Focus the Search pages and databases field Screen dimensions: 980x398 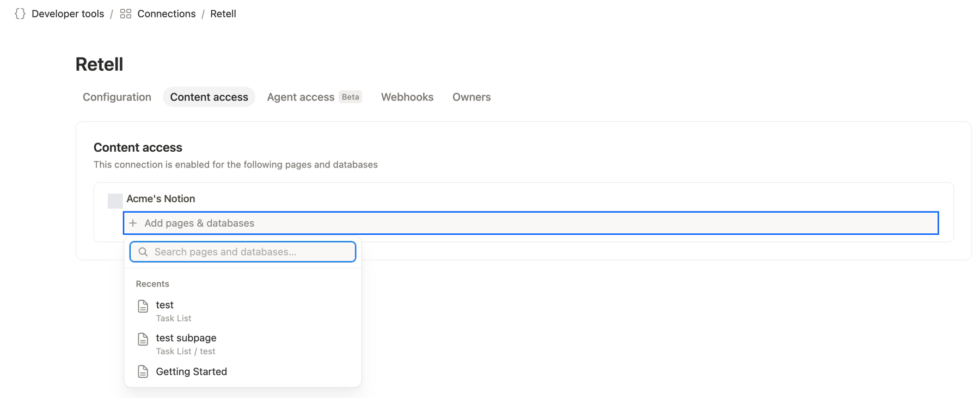coord(243,252)
